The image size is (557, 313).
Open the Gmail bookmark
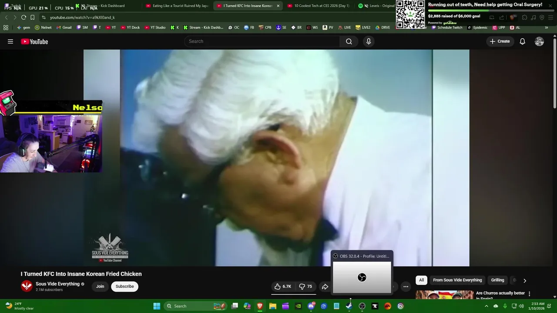[x=64, y=27]
